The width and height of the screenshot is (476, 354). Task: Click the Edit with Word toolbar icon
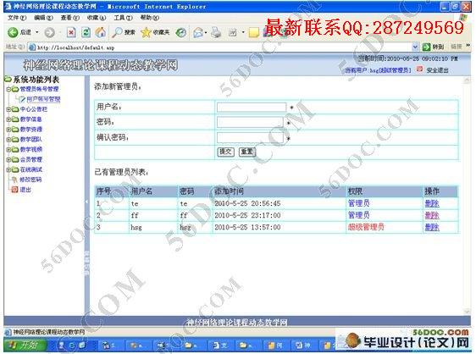point(233,32)
